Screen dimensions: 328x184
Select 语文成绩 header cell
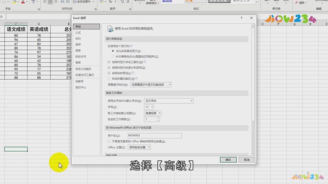16,29
